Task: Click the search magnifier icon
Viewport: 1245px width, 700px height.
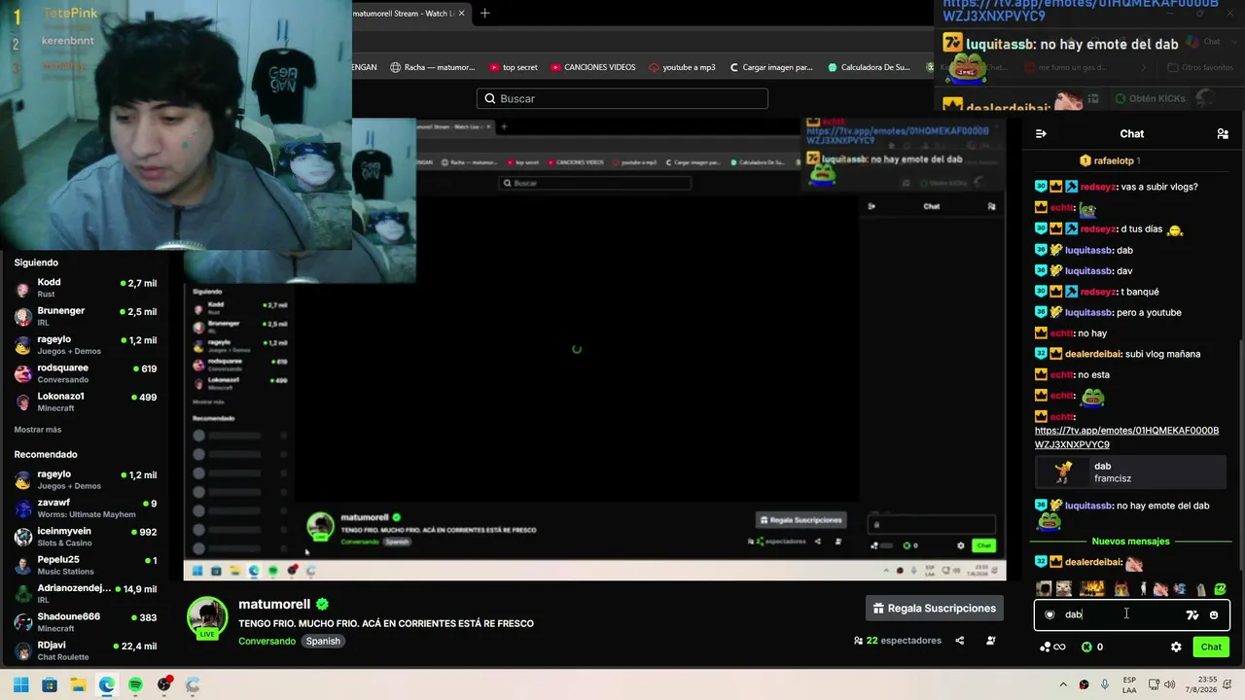Action: pos(490,98)
